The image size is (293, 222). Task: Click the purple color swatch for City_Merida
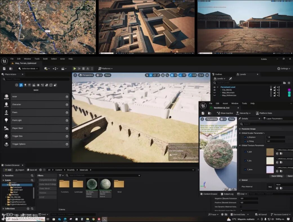pos(289,90)
